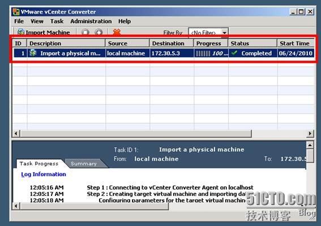
Task: Click the first round gray toolbar icon
Action: pyautogui.click(x=85, y=32)
